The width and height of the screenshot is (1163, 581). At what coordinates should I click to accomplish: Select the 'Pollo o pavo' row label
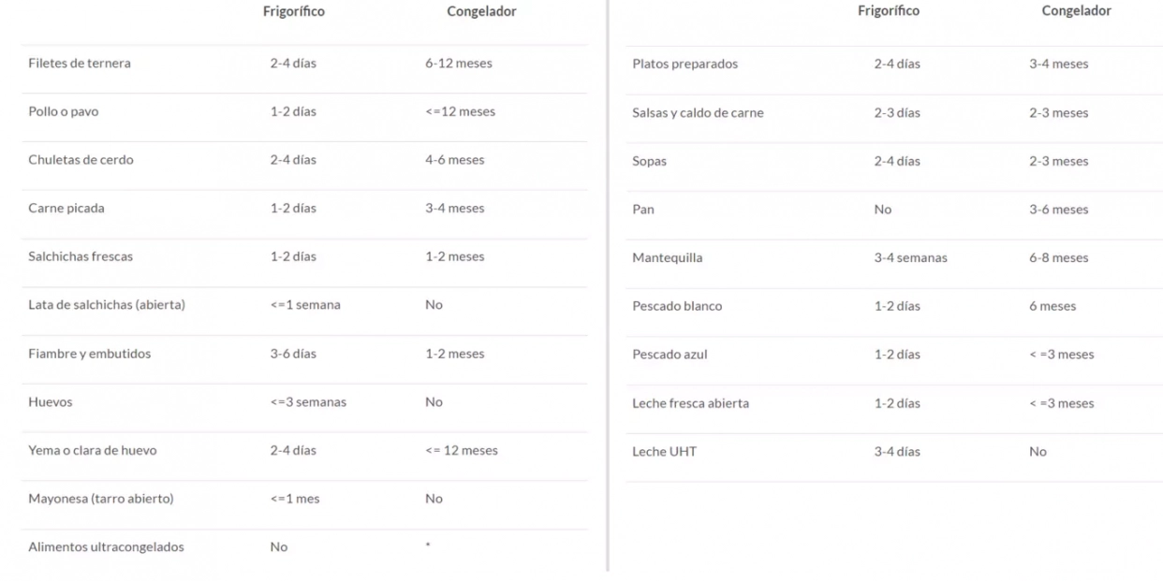64,111
